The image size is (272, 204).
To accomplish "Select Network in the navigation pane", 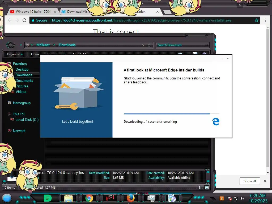I will point(19,131).
